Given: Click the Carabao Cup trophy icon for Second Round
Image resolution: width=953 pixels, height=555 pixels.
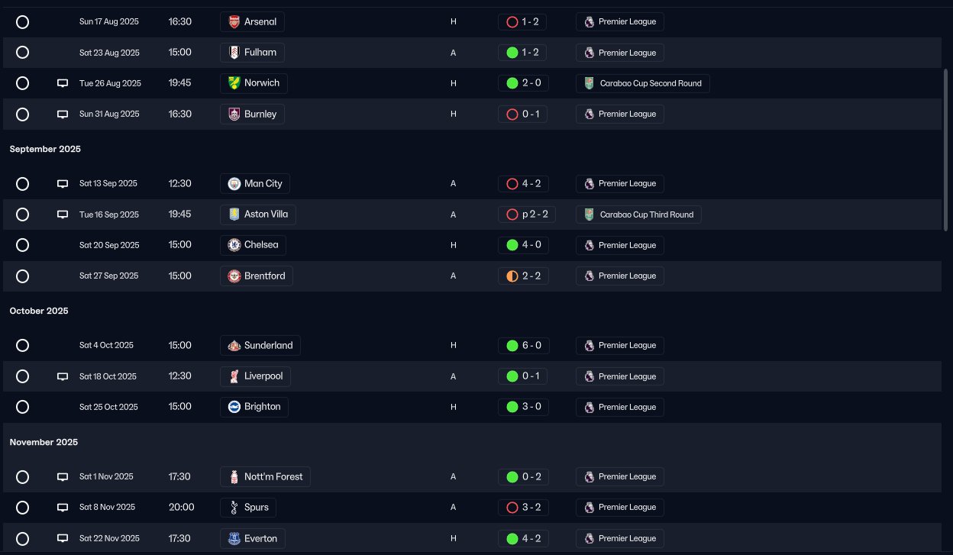Looking at the screenshot, I should tap(589, 83).
